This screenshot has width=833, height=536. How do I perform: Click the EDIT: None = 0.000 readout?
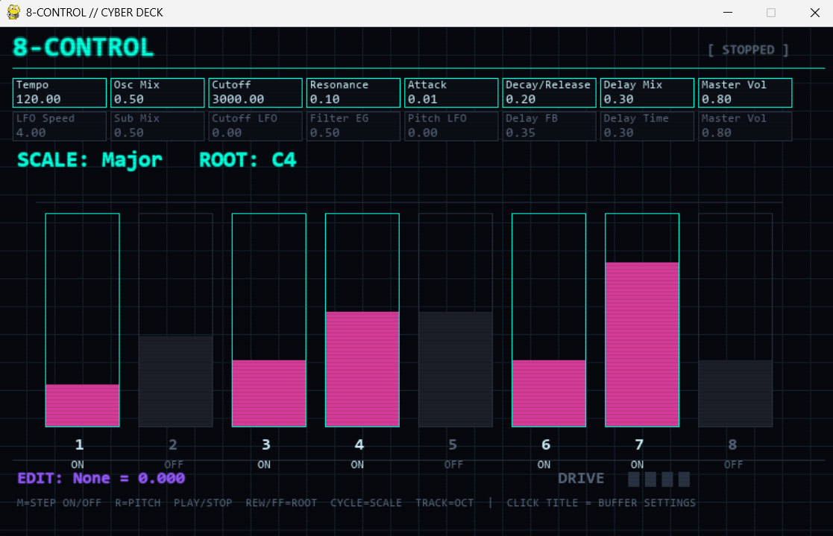(101, 478)
